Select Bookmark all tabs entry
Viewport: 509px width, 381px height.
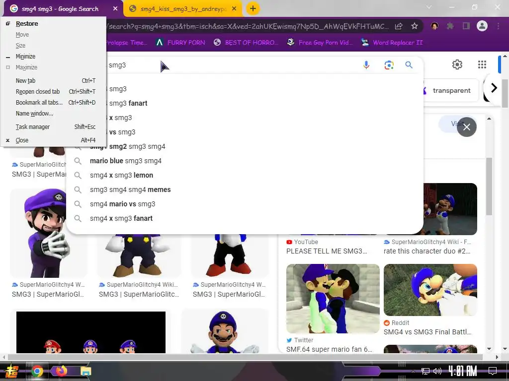tap(53, 102)
